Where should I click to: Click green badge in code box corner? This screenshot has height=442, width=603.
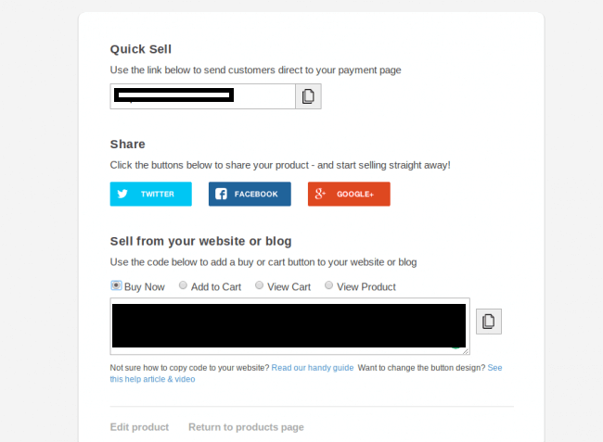(455, 347)
